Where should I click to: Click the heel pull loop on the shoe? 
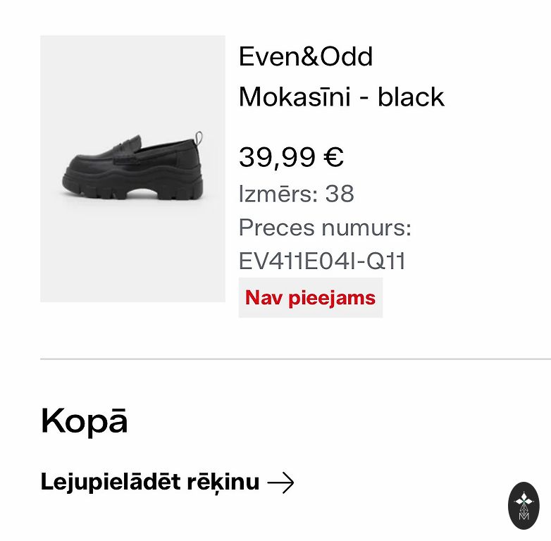pyautogui.click(x=199, y=136)
